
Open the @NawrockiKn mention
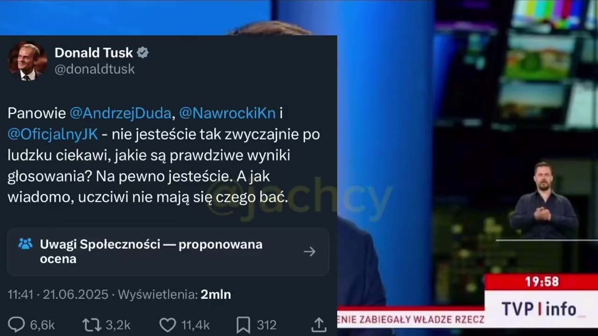(x=228, y=113)
